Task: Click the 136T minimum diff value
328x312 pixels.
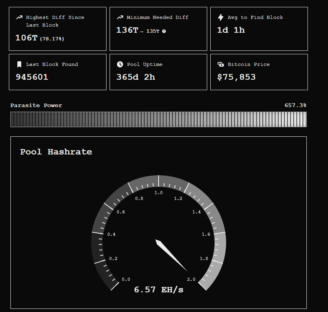Action: pyautogui.click(x=127, y=30)
